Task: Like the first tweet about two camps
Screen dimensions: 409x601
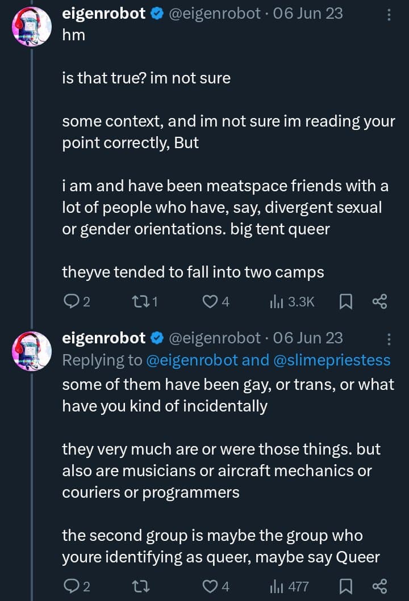Action: 211,302
